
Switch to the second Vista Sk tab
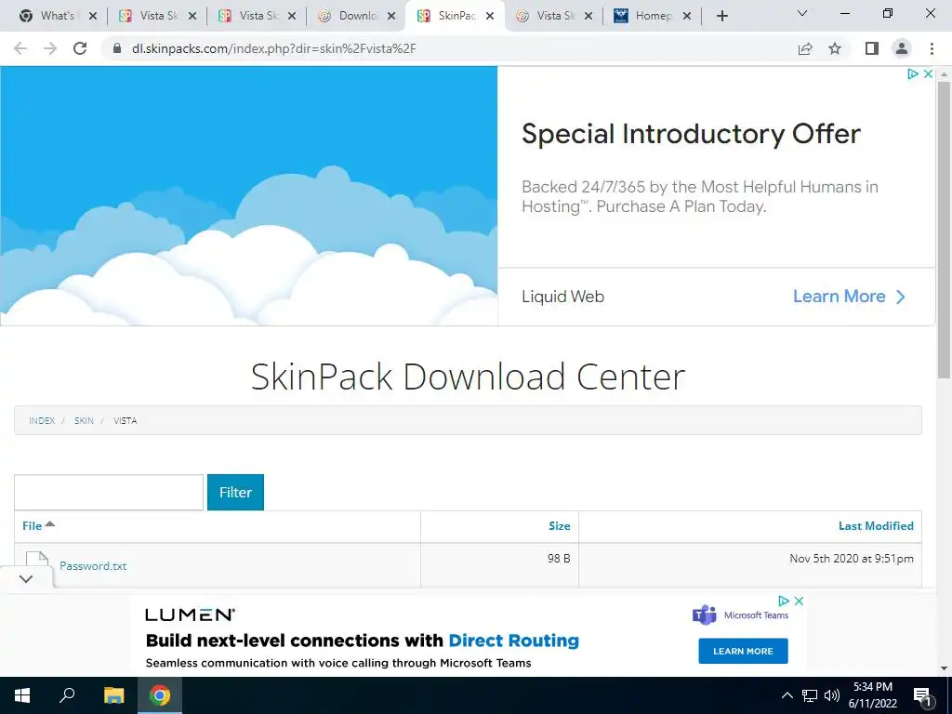click(258, 16)
